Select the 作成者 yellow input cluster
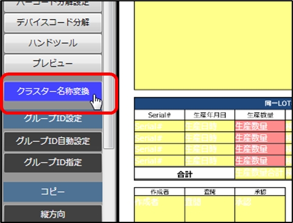The image size is (293, 223). [x=160, y=209]
